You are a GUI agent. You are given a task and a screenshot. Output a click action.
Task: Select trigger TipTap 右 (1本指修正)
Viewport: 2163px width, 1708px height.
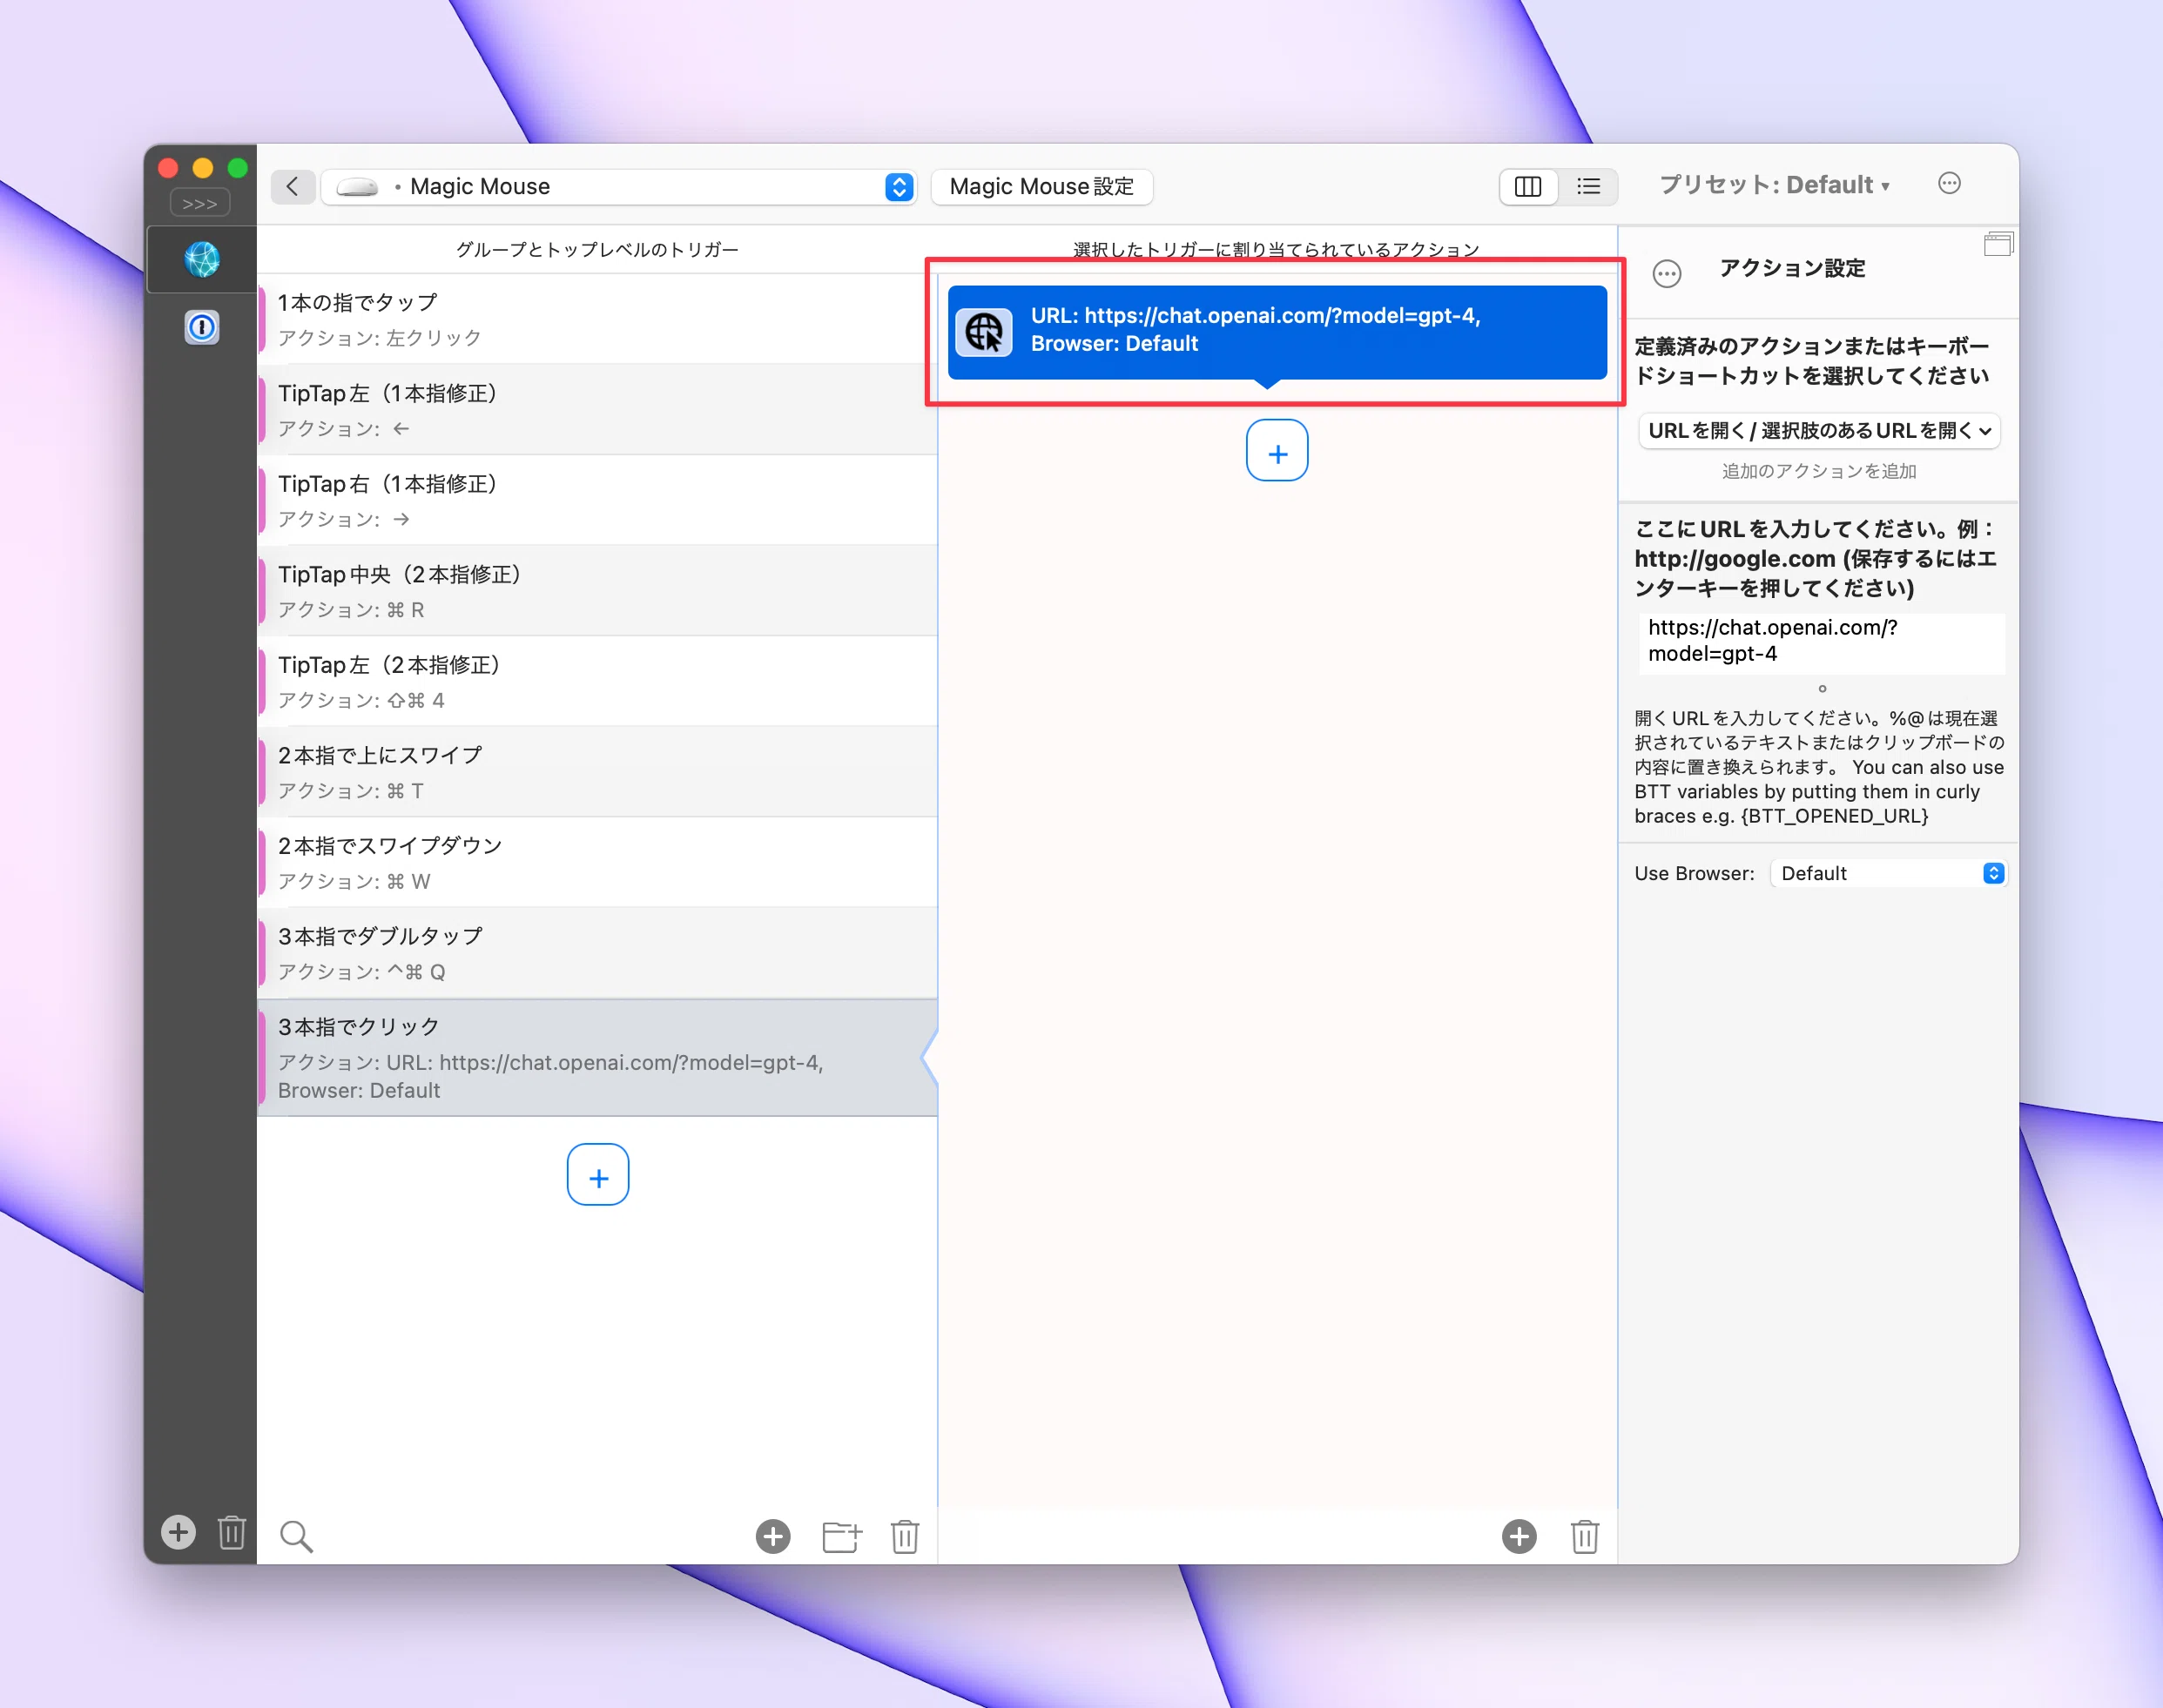[x=597, y=500]
